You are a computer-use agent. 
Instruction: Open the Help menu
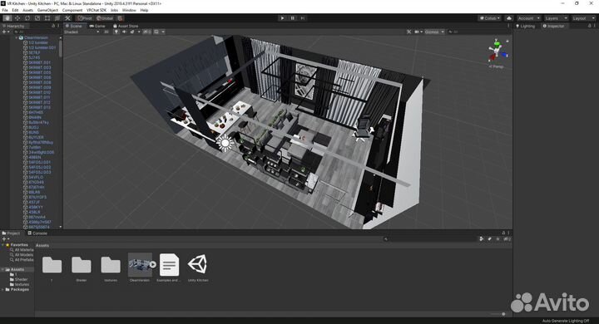144,10
